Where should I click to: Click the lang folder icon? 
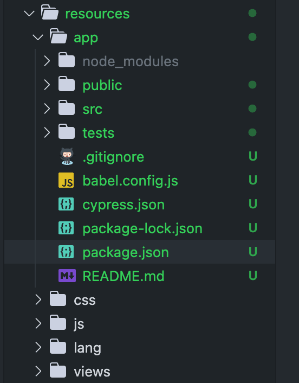(58, 346)
